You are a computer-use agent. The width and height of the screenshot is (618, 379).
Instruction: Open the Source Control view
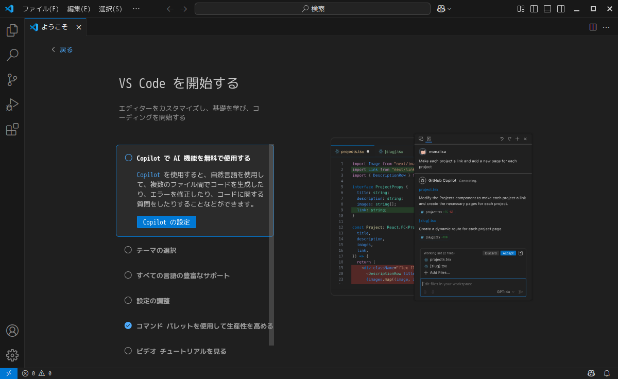pos(12,80)
